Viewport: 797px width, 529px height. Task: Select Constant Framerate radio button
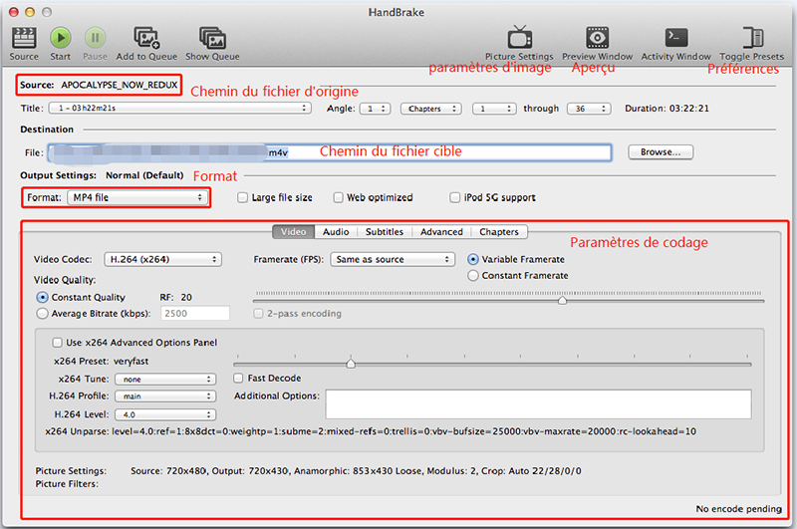473,275
